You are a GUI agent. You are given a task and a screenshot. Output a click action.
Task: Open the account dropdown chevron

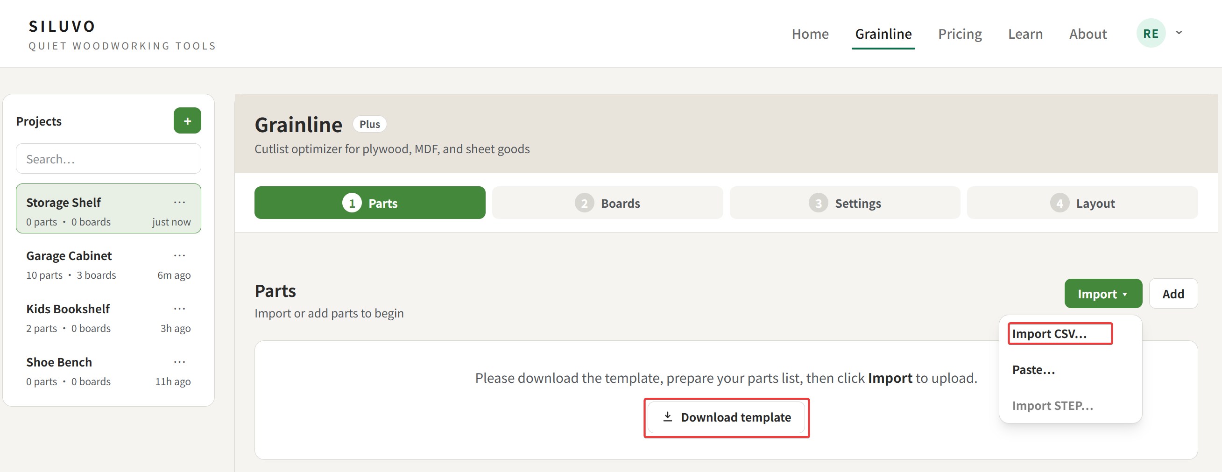click(x=1180, y=33)
